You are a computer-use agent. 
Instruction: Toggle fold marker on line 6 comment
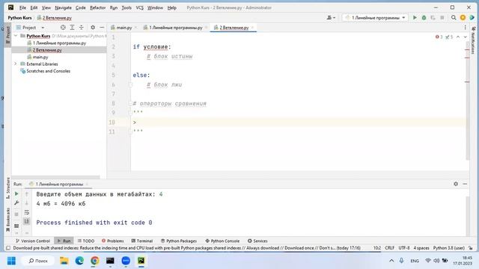[130, 84]
